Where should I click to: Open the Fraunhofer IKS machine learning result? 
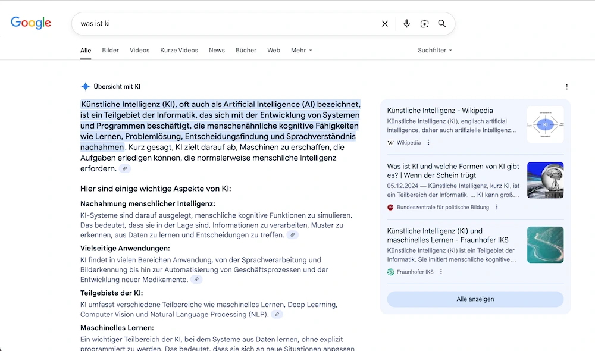click(448, 235)
